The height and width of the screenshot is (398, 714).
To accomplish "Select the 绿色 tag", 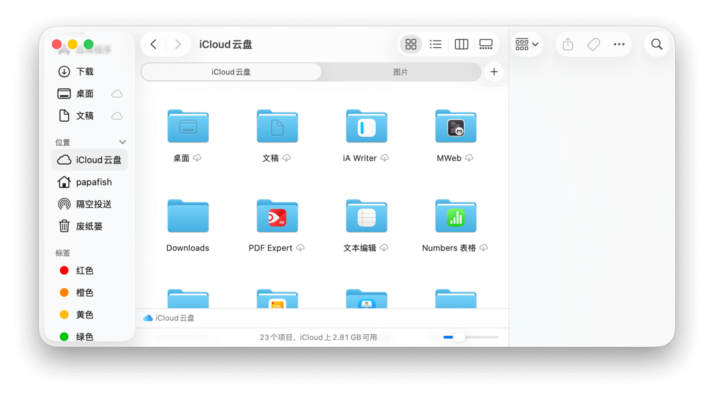I will coord(89,336).
